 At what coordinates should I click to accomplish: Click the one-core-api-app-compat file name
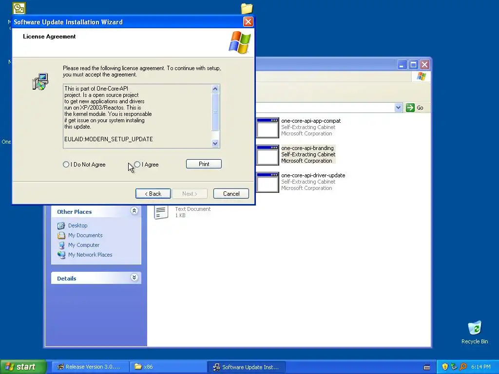coord(311,121)
